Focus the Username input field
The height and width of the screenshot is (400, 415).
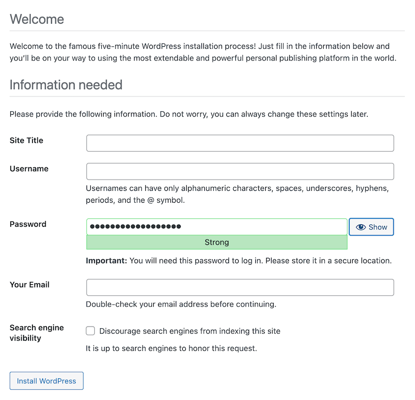coord(240,171)
